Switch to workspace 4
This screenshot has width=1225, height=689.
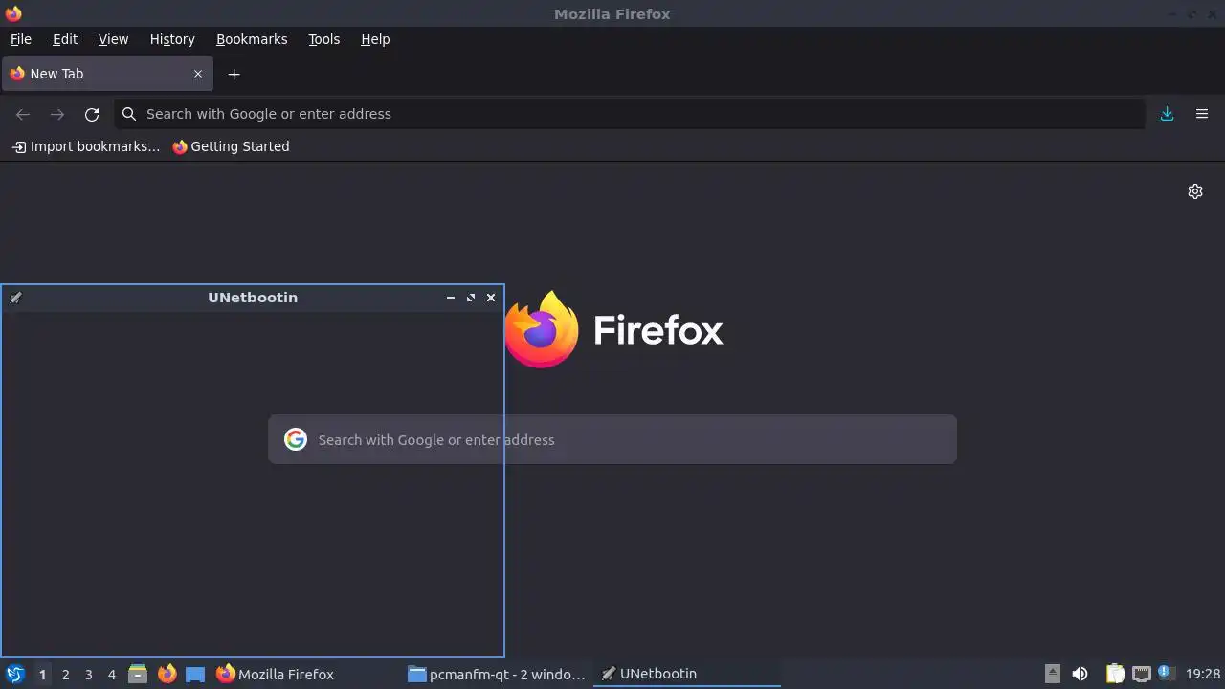pyautogui.click(x=111, y=675)
